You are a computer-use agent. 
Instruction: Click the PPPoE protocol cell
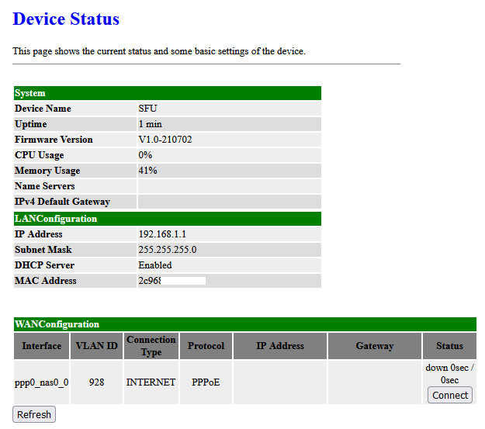pyautogui.click(x=206, y=382)
